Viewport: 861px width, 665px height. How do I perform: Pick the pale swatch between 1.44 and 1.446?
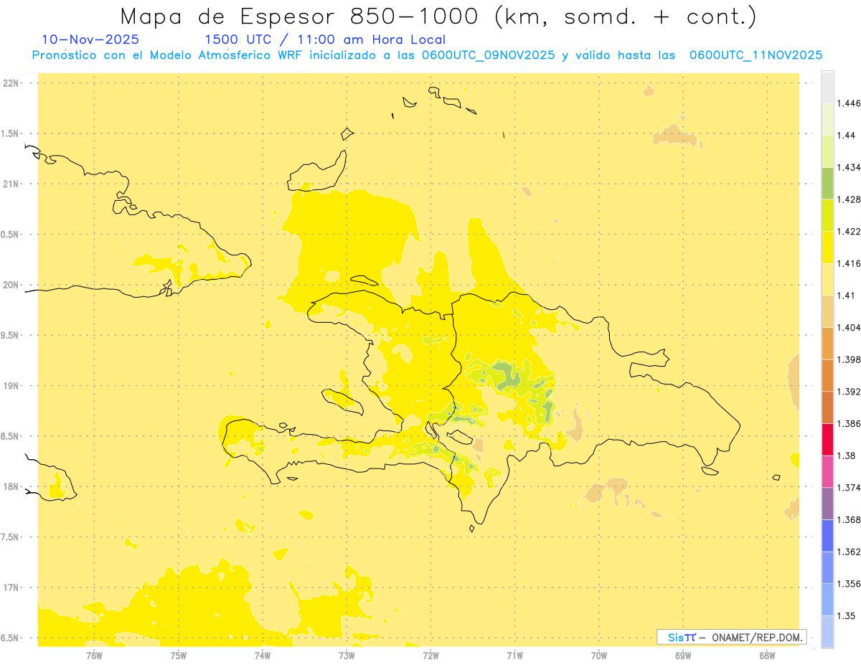827,119
